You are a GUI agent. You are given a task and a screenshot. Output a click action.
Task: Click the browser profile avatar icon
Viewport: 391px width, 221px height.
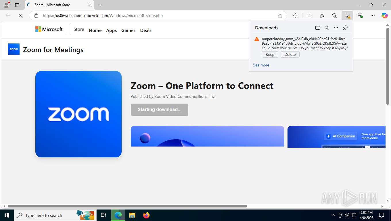pyautogui.click(x=6, y=5)
